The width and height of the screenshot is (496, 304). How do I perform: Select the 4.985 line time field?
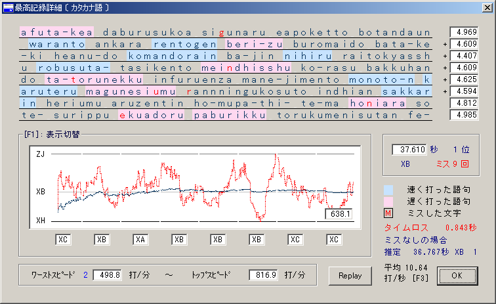464,115
